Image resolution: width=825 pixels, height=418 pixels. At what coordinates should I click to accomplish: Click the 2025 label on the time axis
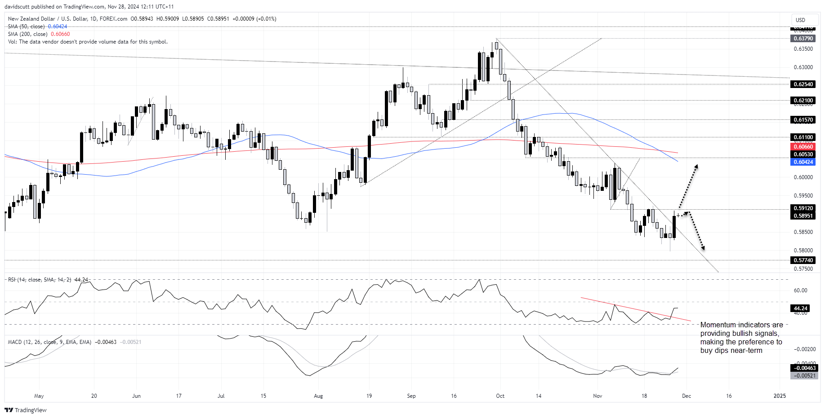[x=780, y=396]
